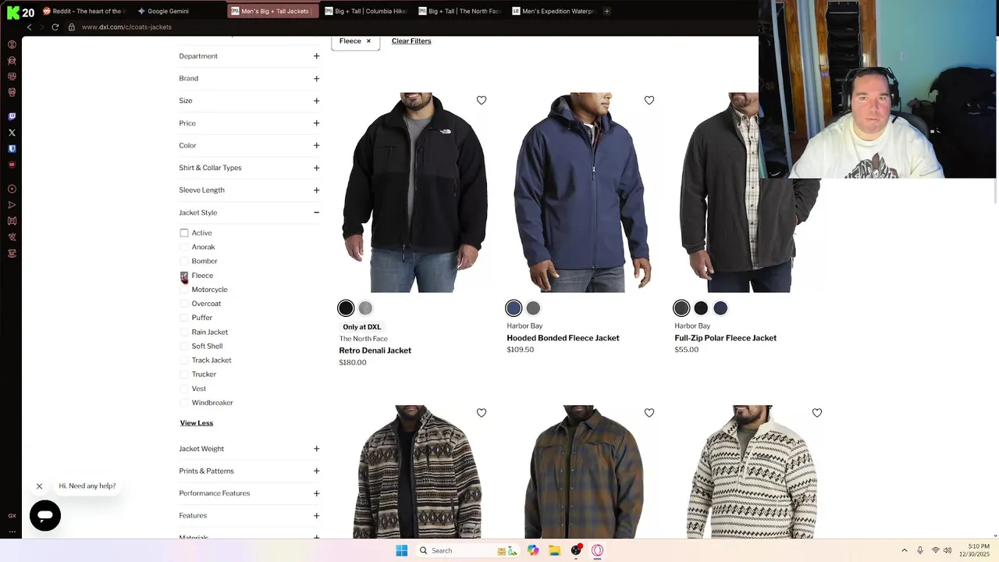Open Full-Zip Polar Fleece Jacket link
The image size is (999, 562).
(726, 338)
